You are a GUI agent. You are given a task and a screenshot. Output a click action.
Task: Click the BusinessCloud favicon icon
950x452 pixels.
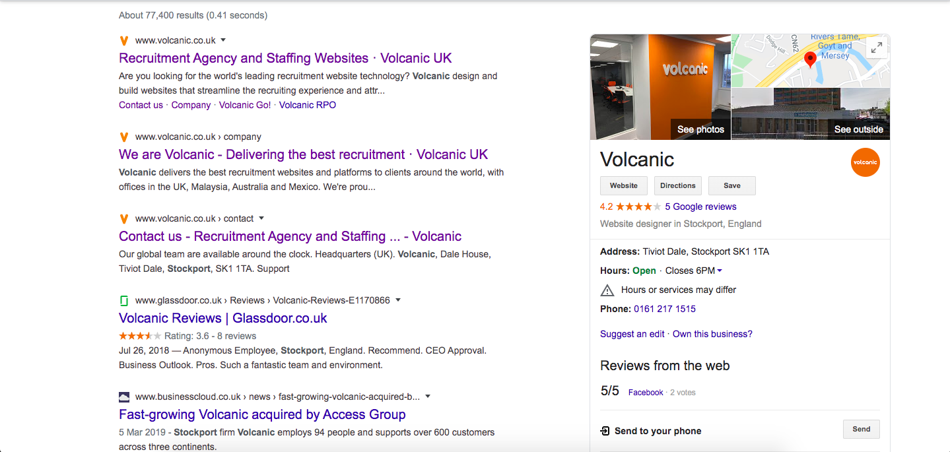(x=123, y=397)
